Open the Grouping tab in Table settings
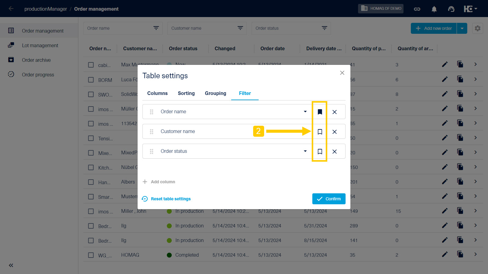Viewport: 488px width, 274px height. pyautogui.click(x=215, y=93)
